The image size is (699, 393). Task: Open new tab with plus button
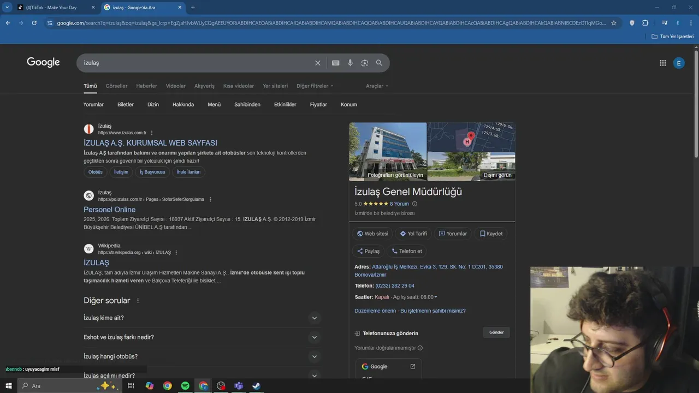(193, 8)
